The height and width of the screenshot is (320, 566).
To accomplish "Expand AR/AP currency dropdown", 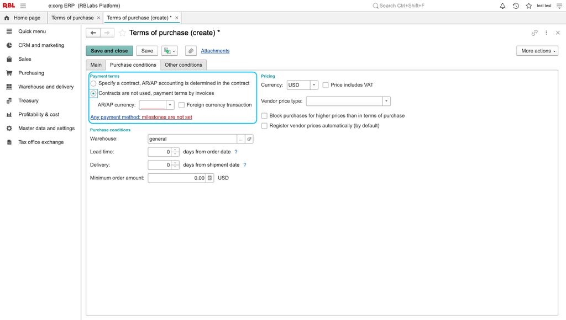I will pos(170,105).
